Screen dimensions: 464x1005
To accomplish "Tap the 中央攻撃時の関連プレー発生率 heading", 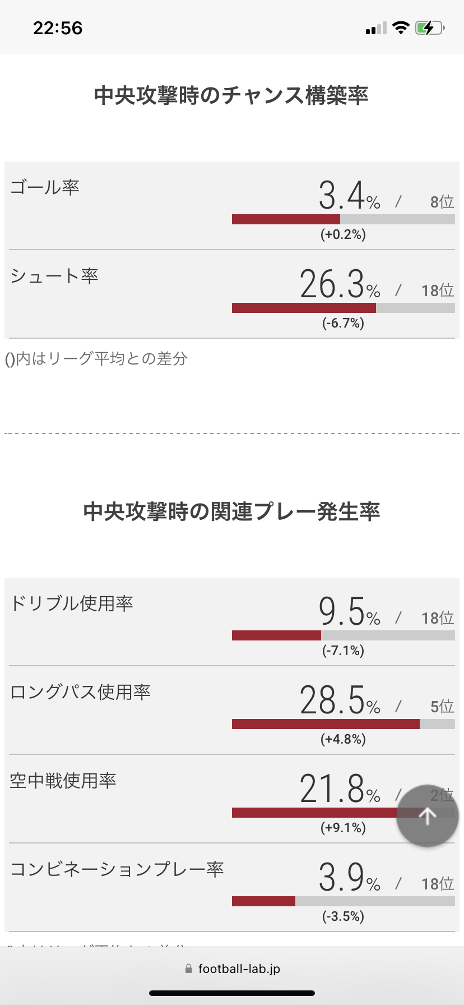I will [x=231, y=511].
